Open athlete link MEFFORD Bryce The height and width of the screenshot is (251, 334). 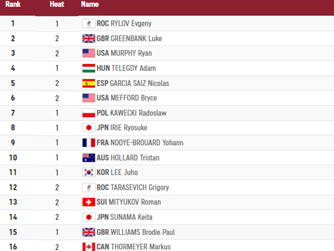tap(133, 98)
